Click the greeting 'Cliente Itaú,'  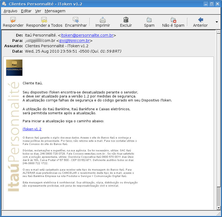point(33,83)
